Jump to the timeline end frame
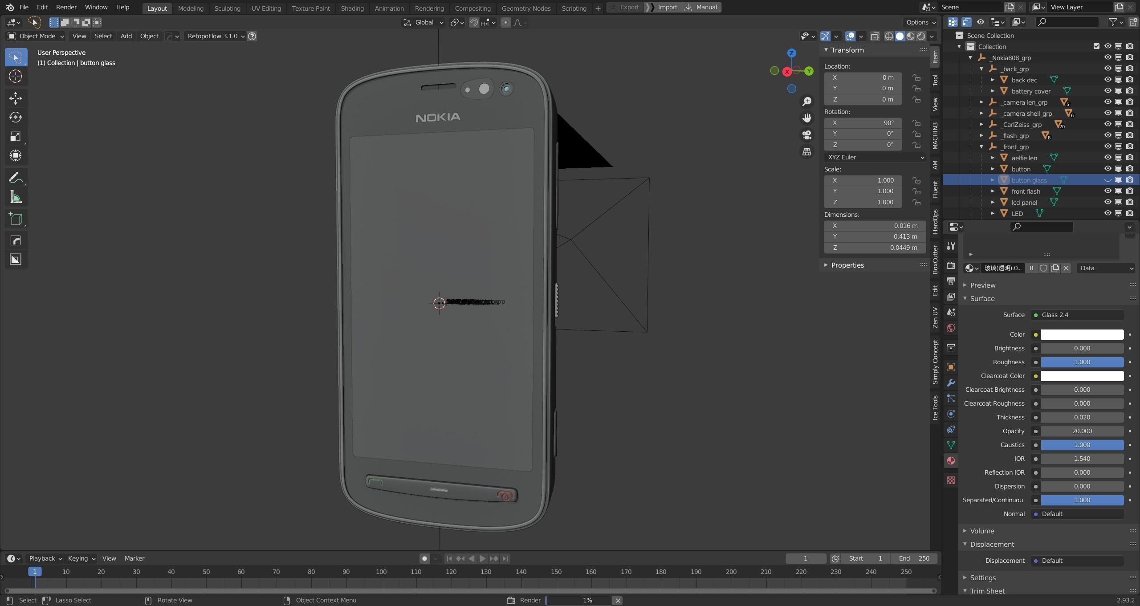Image resolution: width=1140 pixels, height=606 pixels. [505, 558]
